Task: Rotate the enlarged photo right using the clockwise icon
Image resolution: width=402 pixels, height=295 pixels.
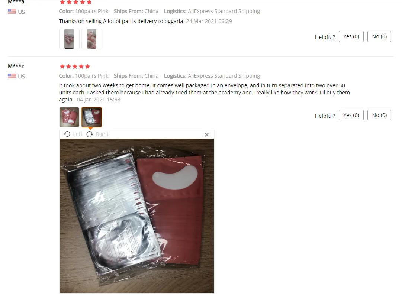Action: click(90, 134)
